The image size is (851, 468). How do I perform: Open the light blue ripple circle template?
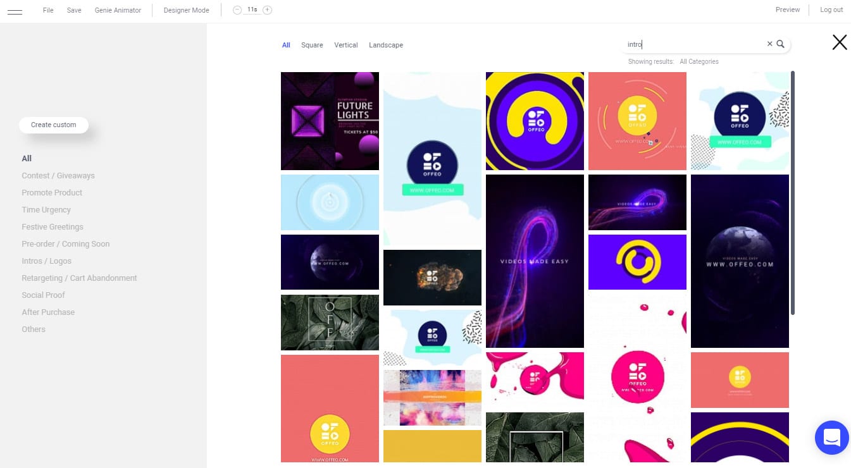pyautogui.click(x=330, y=202)
